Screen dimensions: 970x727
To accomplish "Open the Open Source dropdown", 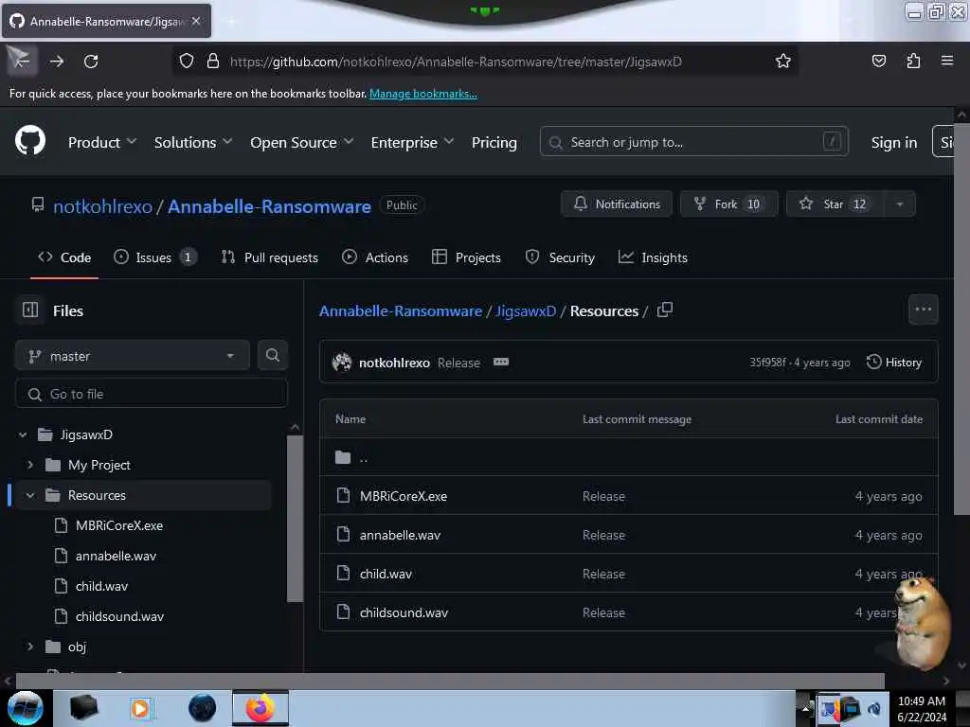I will pyautogui.click(x=302, y=142).
